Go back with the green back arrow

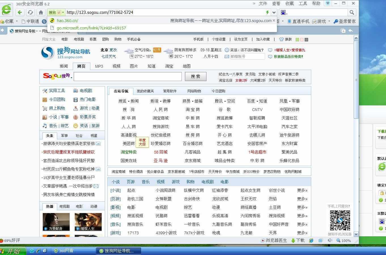20,12
